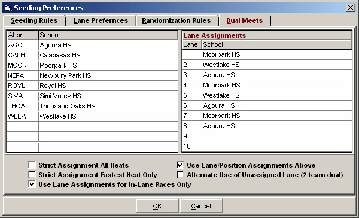Viewport: 359px width, 218px height.
Task: Select Agoura HS in school list
Action: pos(108,45)
